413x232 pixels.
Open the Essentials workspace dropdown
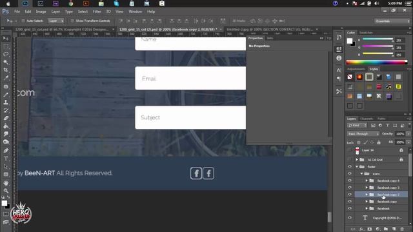392,21
